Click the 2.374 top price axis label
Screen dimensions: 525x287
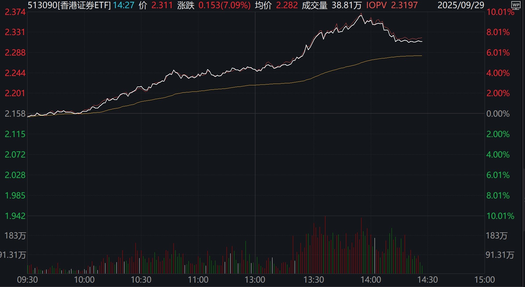tap(15, 12)
